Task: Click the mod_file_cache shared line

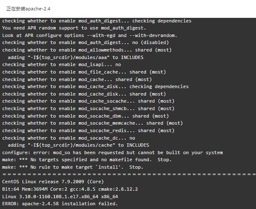Action: [x=84, y=72]
